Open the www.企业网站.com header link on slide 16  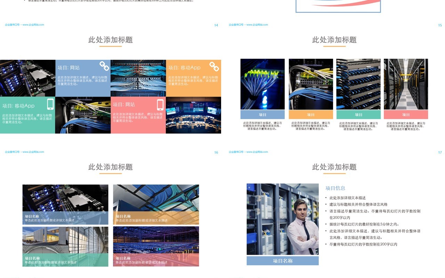[33, 152]
